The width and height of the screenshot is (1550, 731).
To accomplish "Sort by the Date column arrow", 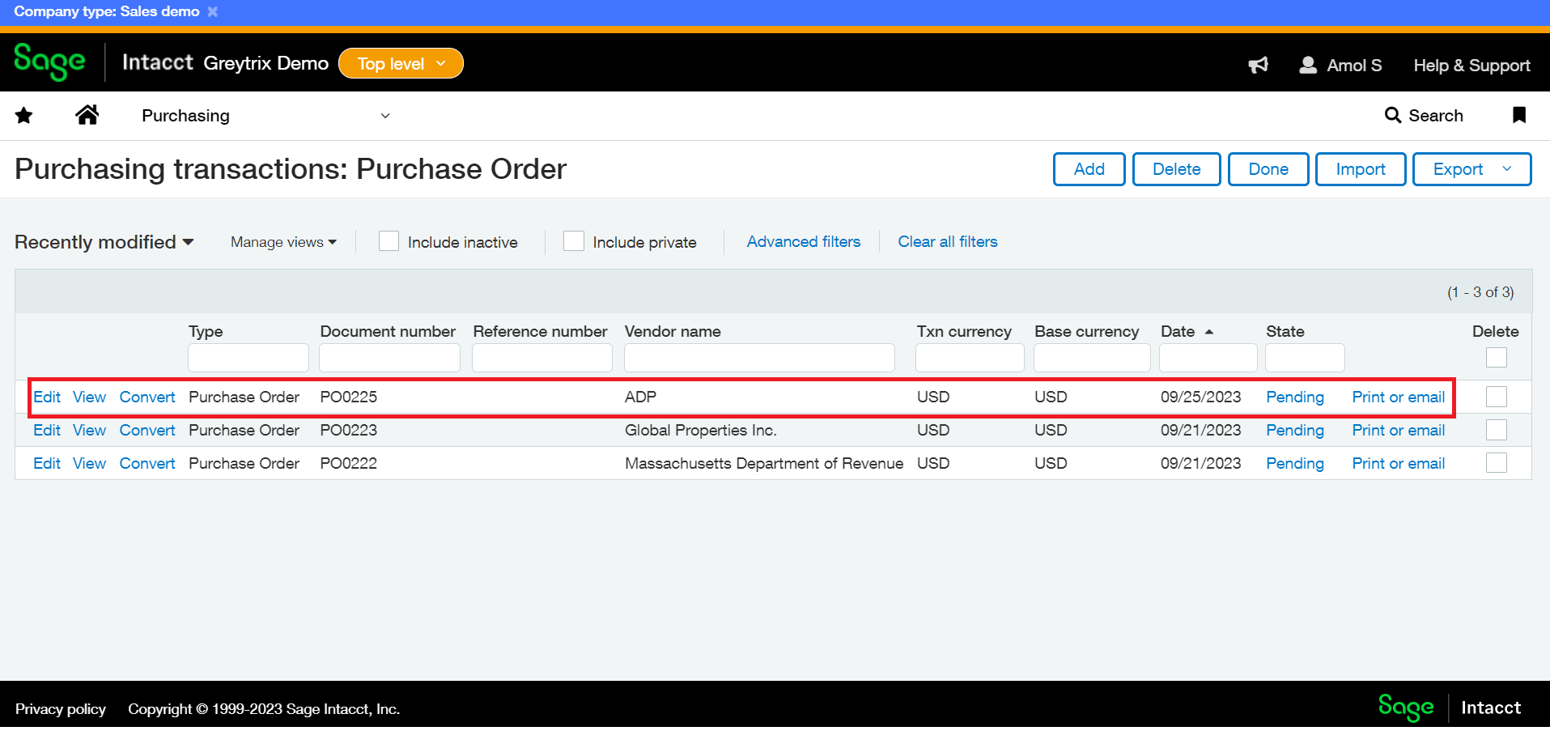I will tap(1209, 332).
